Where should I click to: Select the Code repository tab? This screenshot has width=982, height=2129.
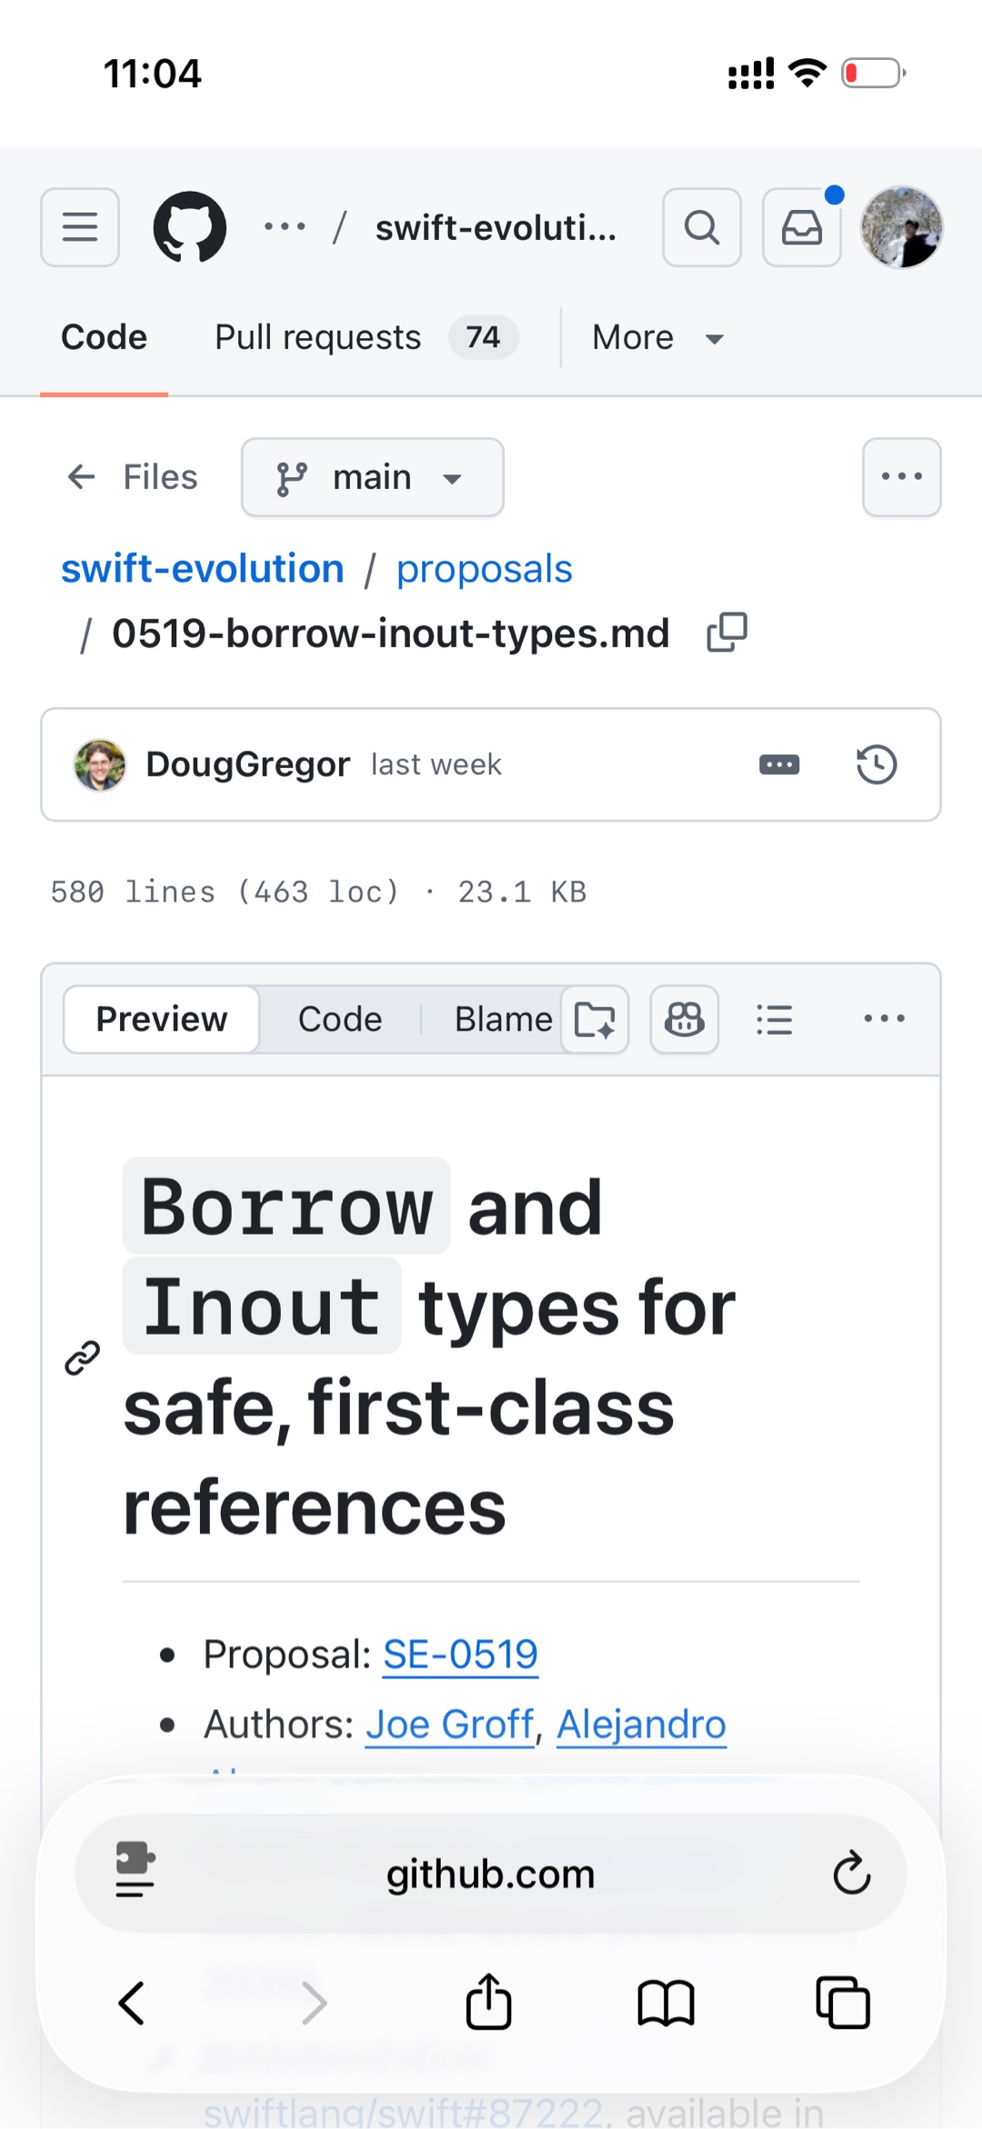[x=104, y=337]
